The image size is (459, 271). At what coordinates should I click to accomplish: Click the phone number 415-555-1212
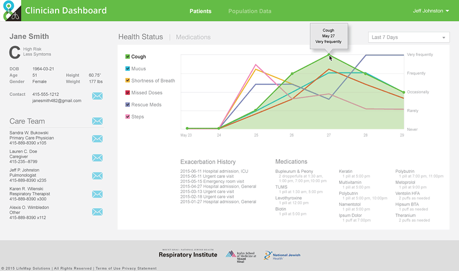(x=46, y=94)
